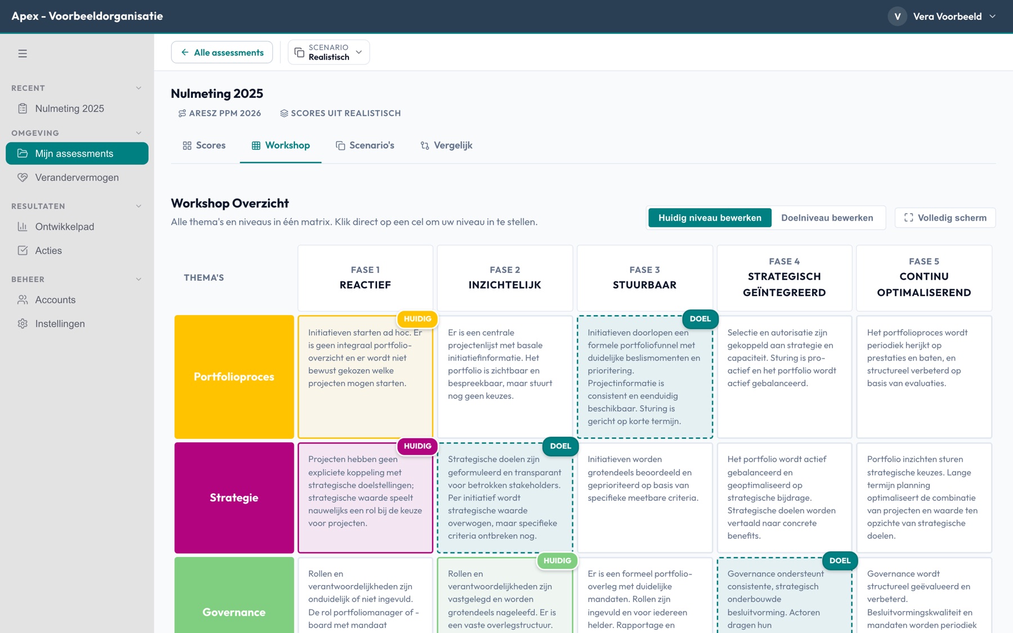Open Nulmeting 2025 from recent list

click(x=77, y=109)
